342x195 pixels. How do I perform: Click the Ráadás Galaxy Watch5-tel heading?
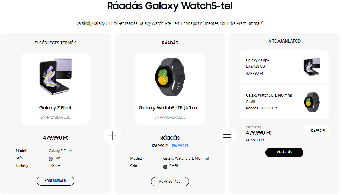170,6
